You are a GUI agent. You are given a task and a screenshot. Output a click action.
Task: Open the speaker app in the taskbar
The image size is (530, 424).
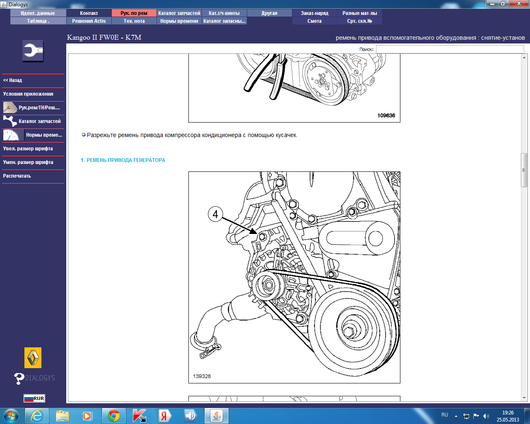click(190, 416)
